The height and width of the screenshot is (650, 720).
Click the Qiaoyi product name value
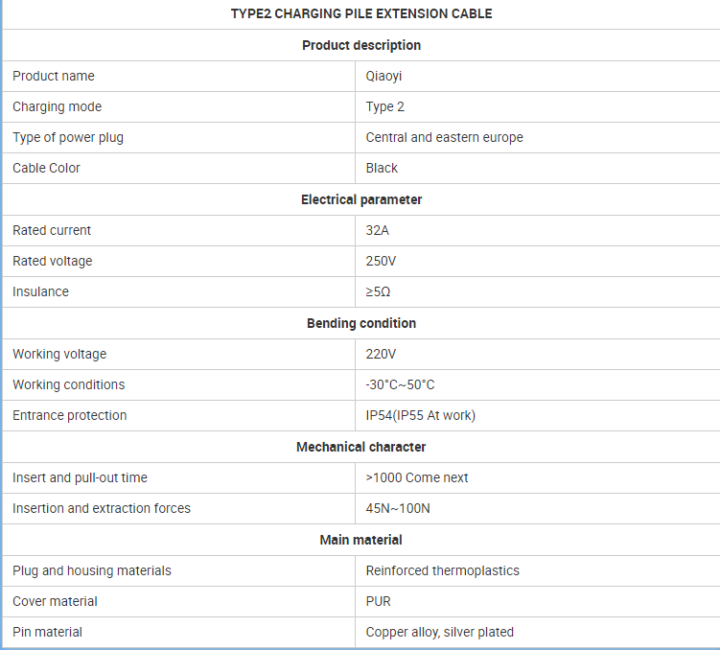click(x=383, y=76)
